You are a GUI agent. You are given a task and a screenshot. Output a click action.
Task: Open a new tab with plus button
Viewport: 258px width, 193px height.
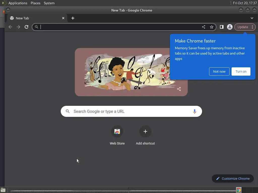[x=73, y=18]
